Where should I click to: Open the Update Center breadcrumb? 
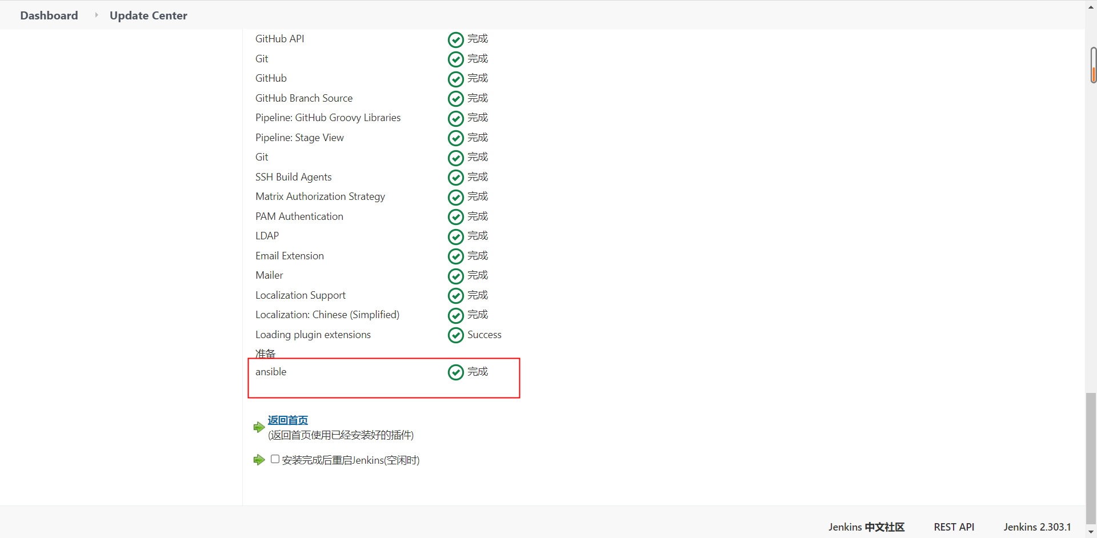tap(149, 15)
